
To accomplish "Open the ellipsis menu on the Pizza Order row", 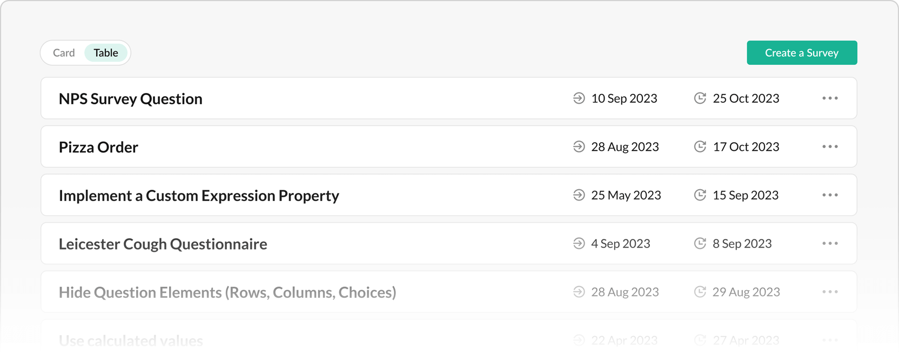I will (830, 146).
